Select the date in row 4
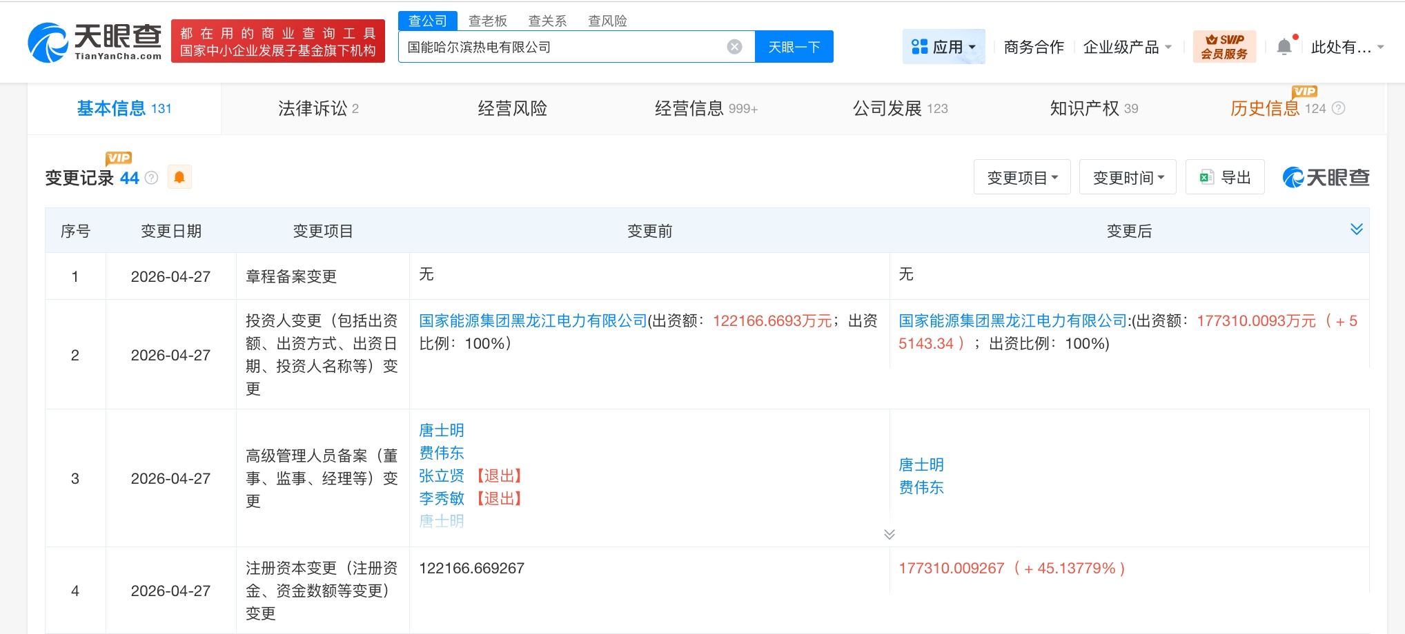This screenshot has height=634, width=1405. [x=170, y=591]
